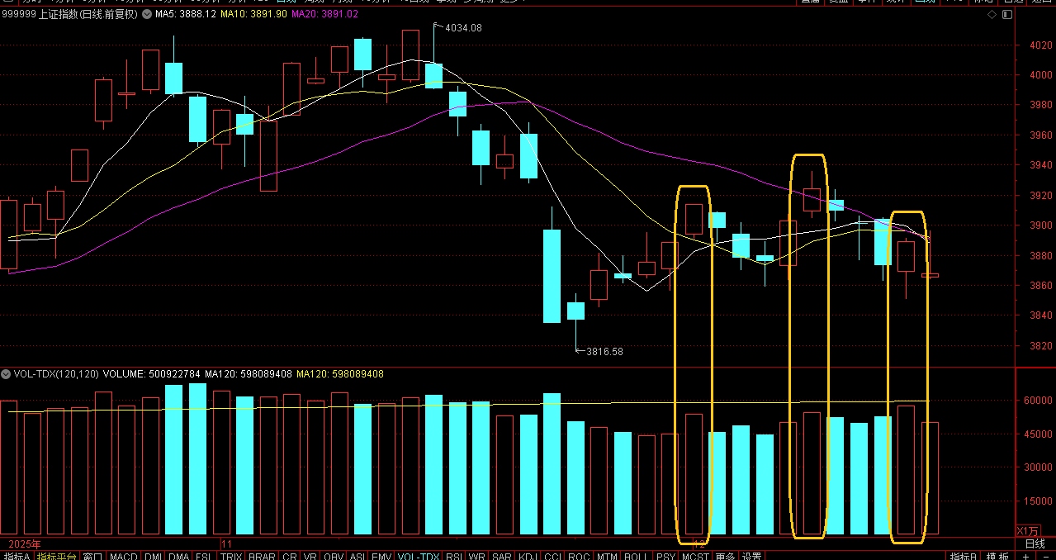Choose the MTM indicator tab

pyautogui.click(x=606, y=556)
